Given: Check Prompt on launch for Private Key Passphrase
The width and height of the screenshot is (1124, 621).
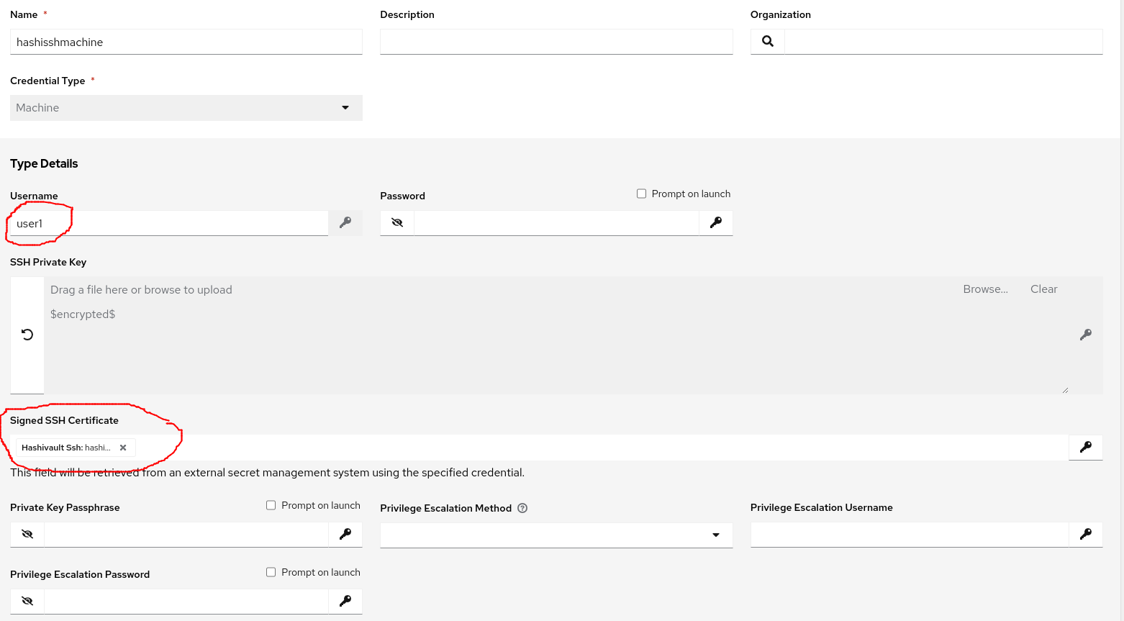Looking at the screenshot, I should click(x=271, y=505).
